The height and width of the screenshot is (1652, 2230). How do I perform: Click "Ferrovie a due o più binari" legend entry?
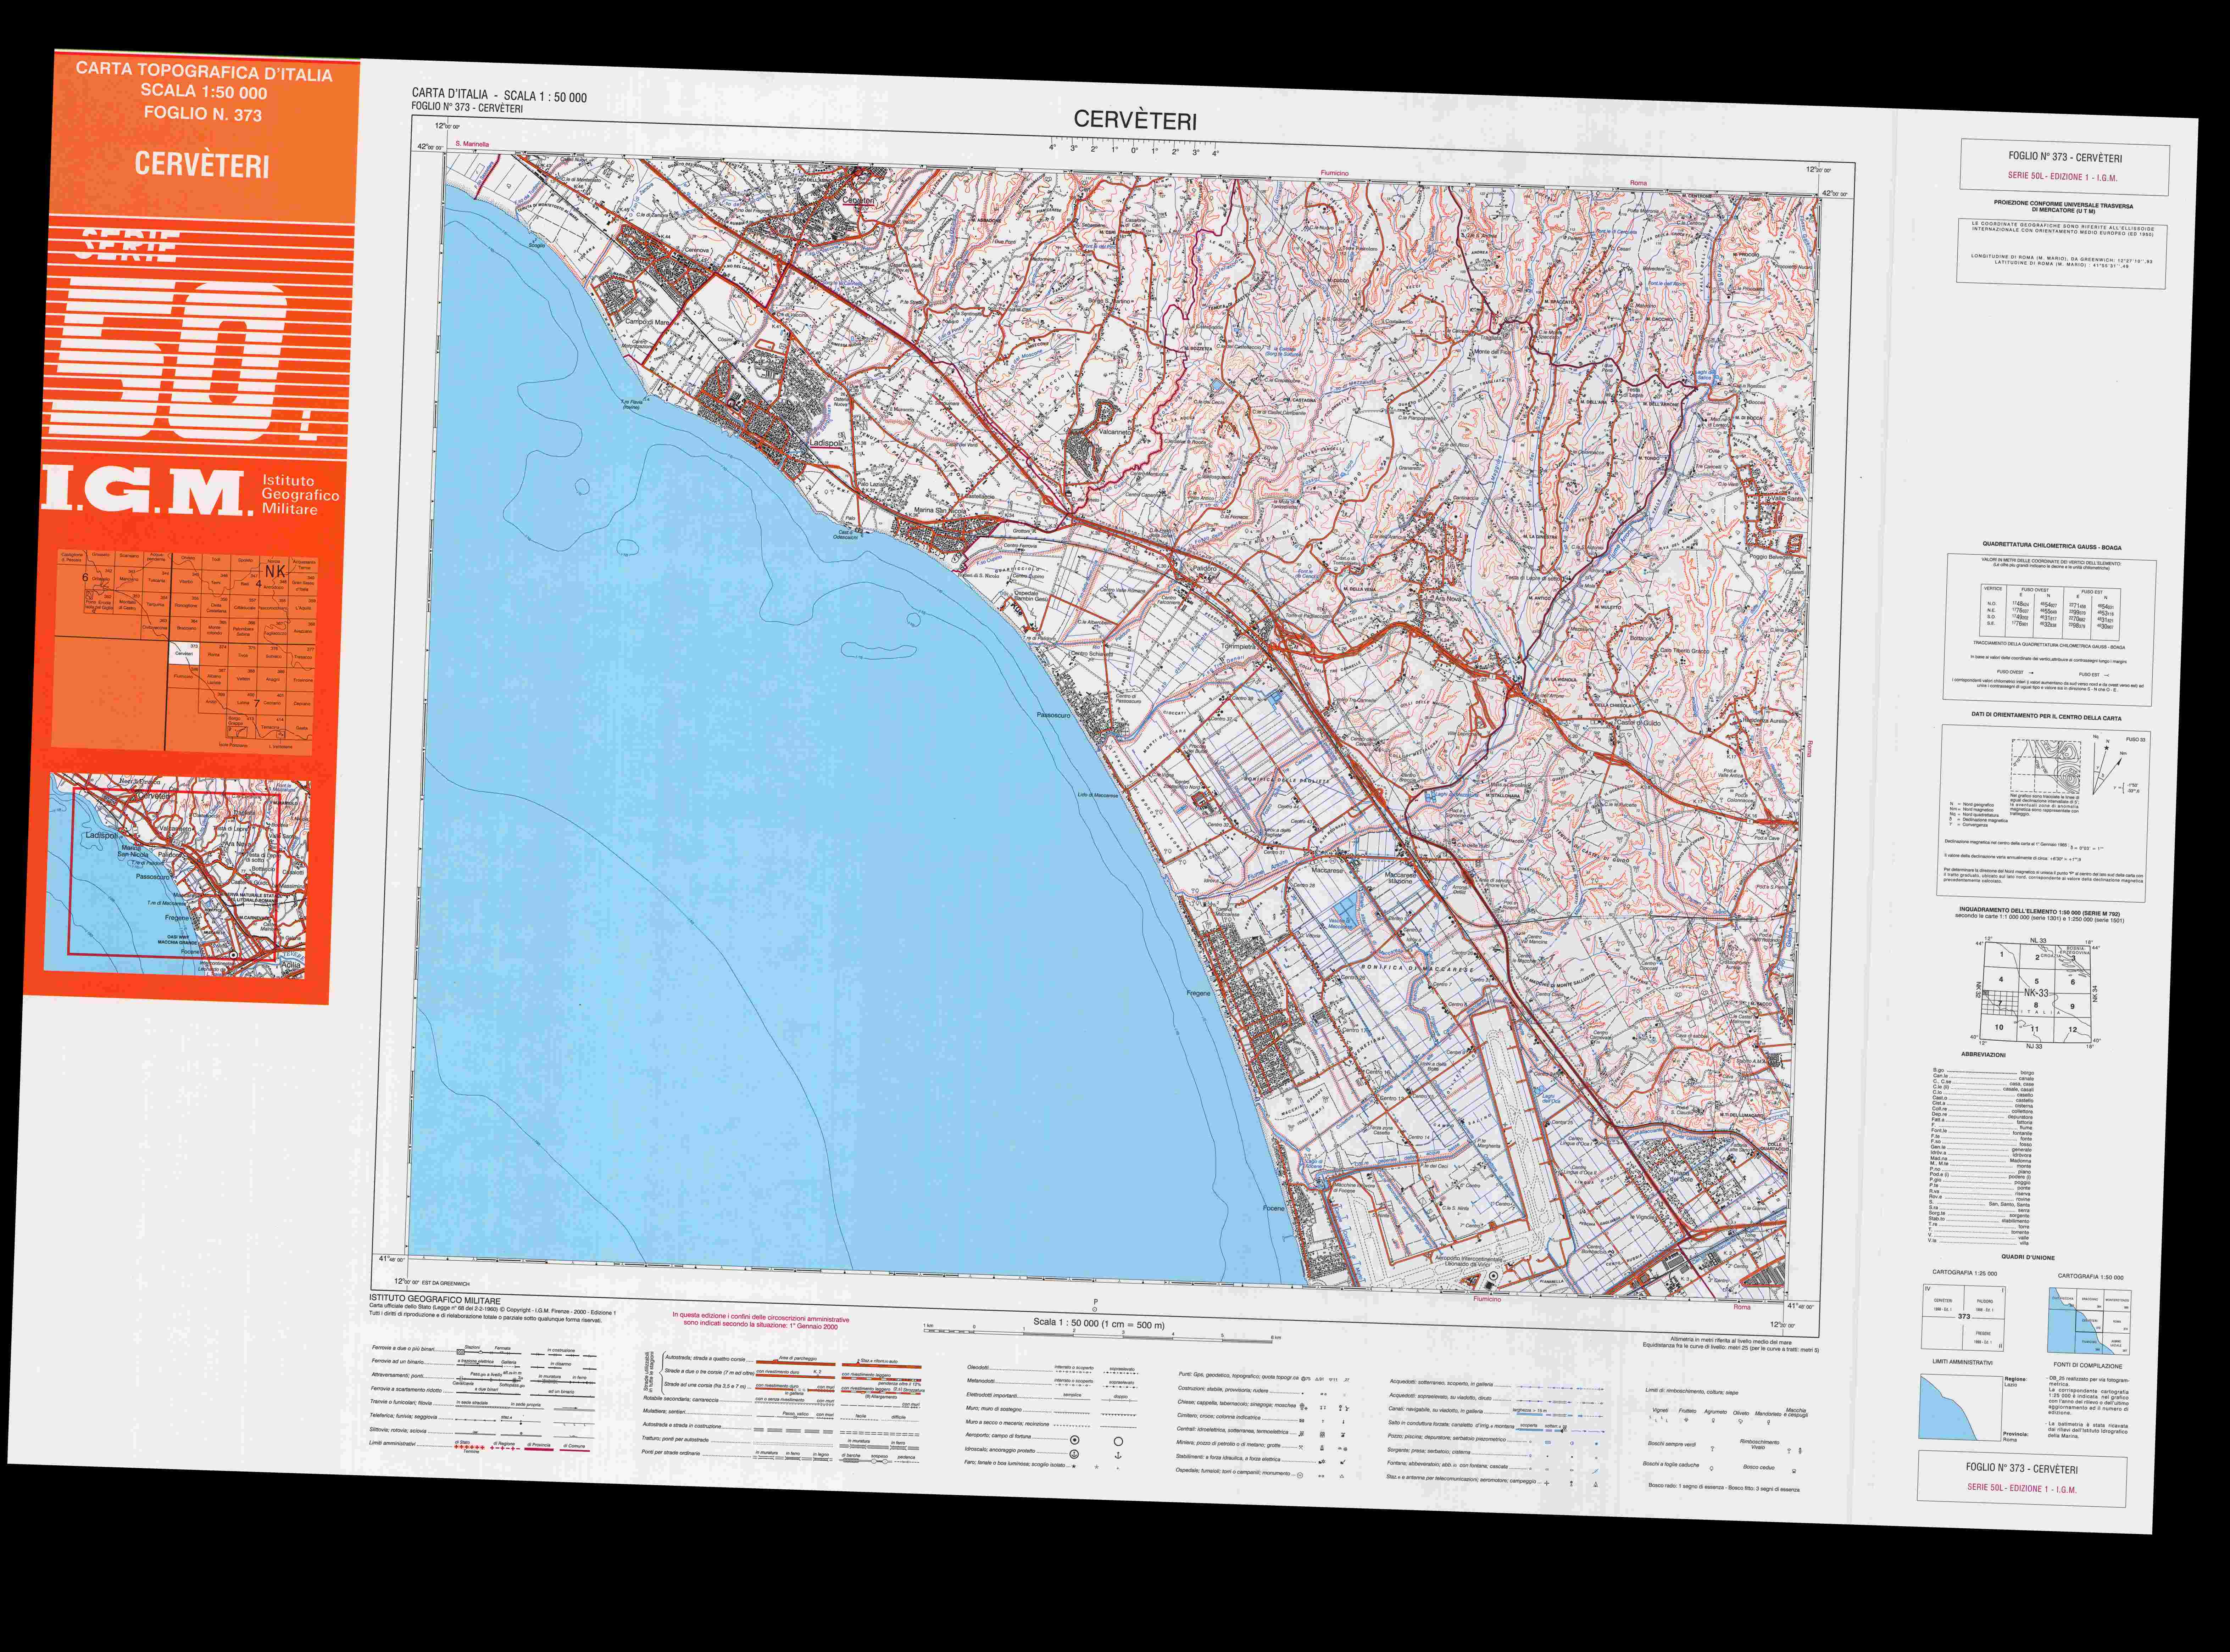[x=403, y=1349]
